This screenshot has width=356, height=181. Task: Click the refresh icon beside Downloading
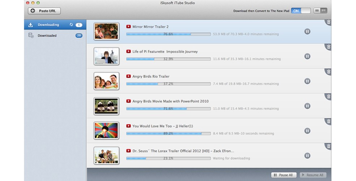[x=71, y=25]
